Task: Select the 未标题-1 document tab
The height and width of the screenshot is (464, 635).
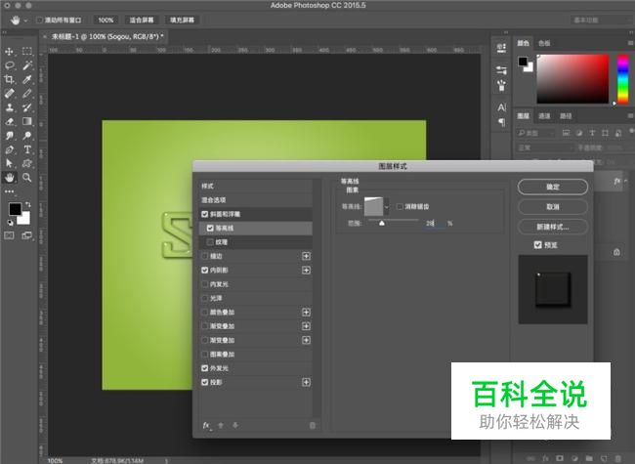Action: tap(107, 36)
